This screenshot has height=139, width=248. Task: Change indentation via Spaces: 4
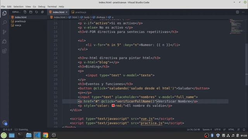207,130
